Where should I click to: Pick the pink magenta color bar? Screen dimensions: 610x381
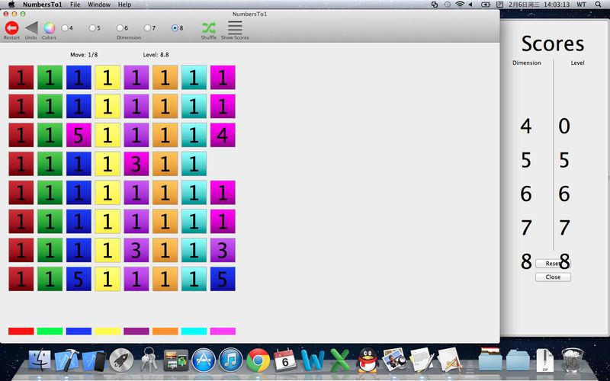223,331
